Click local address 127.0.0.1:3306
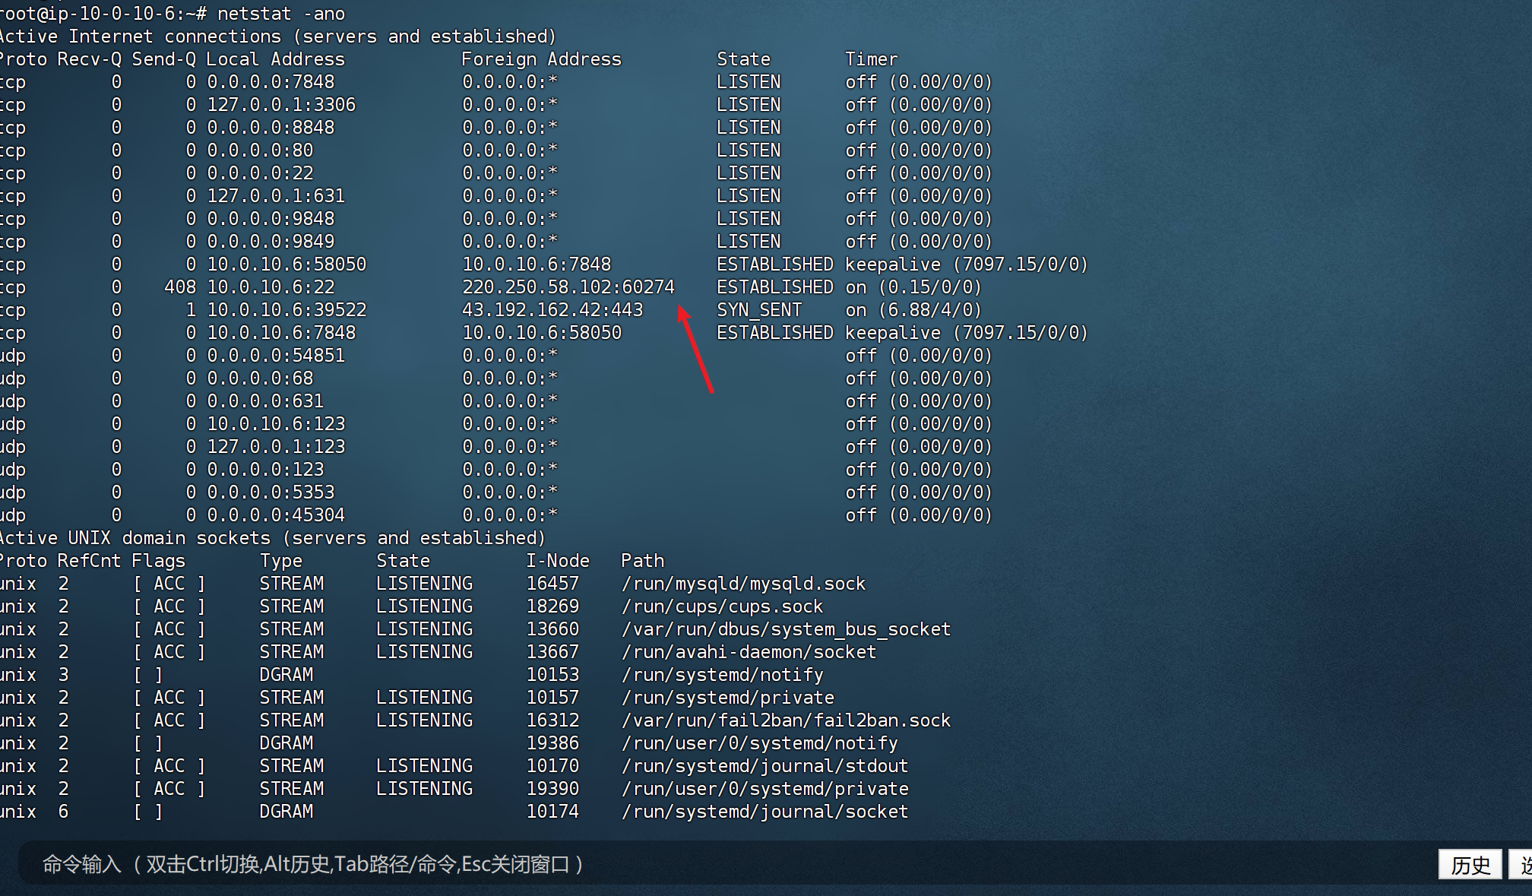 (x=280, y=105)
